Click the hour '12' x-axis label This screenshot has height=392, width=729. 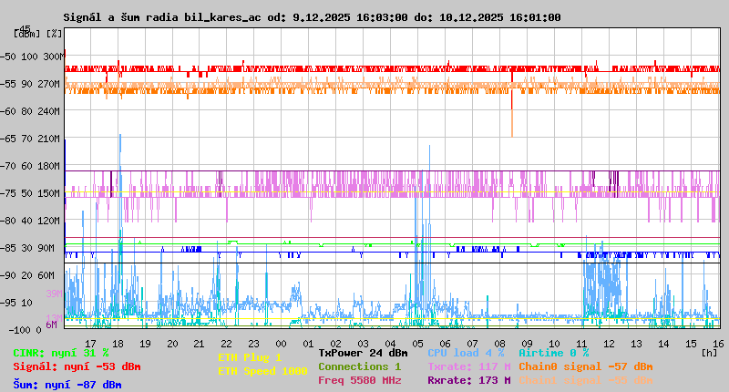[x=609, y=344]
